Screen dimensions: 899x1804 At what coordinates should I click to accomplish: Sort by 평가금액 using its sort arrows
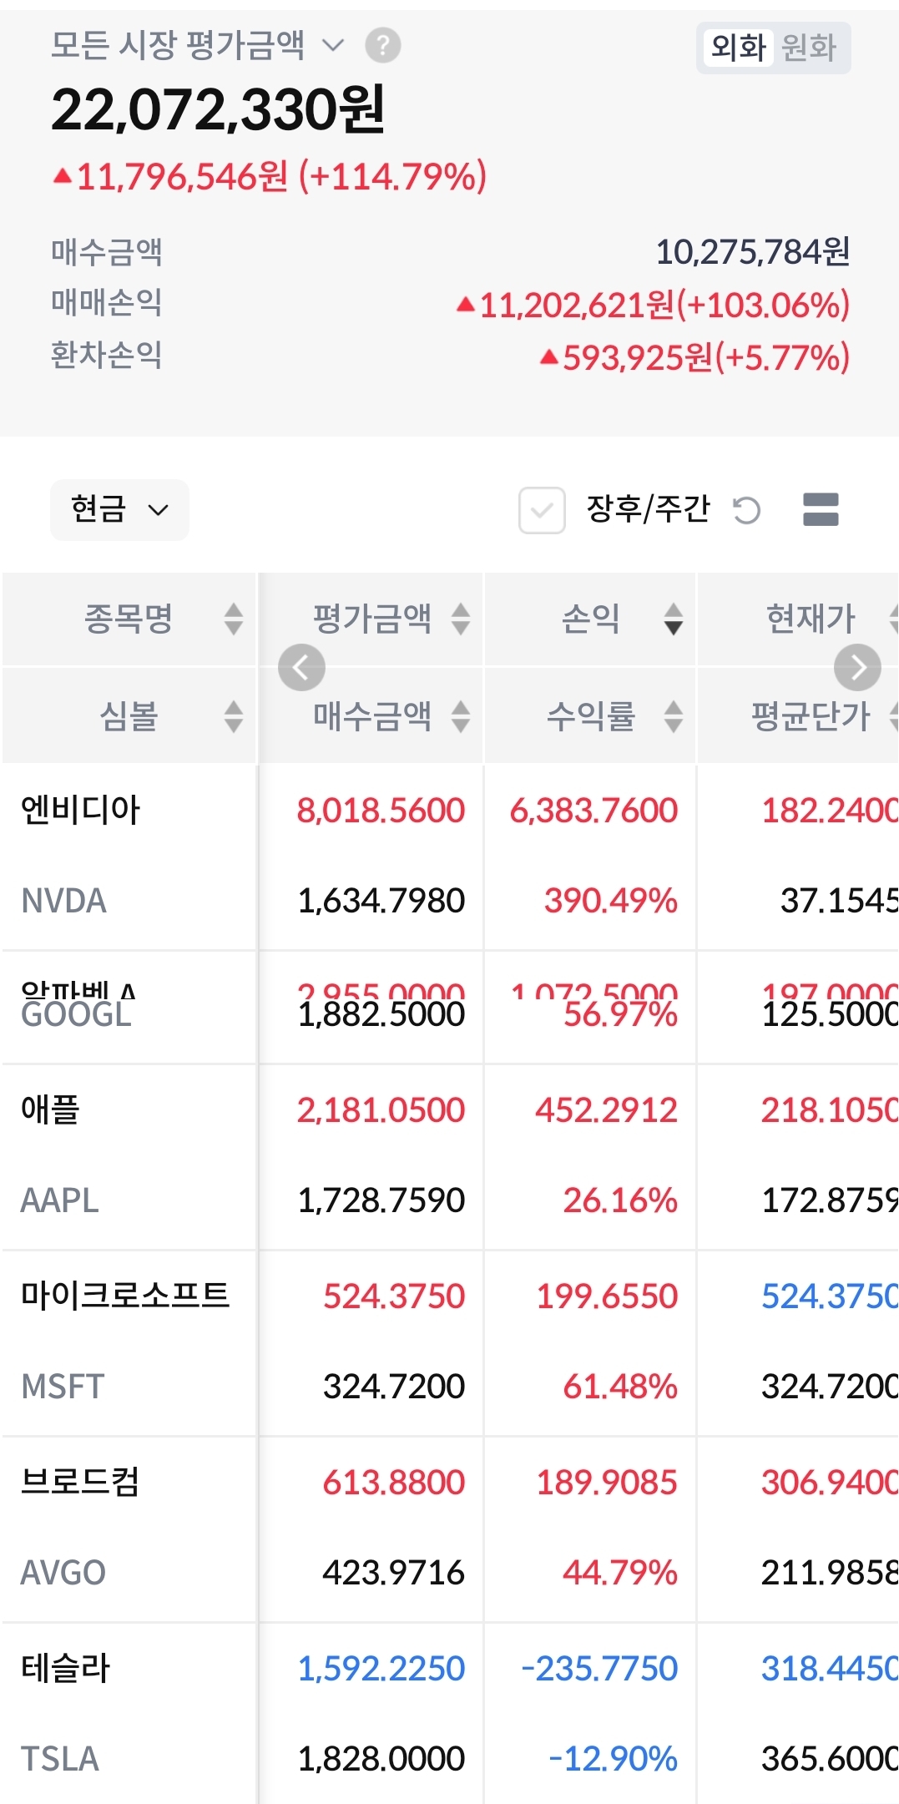click(461, 619)
